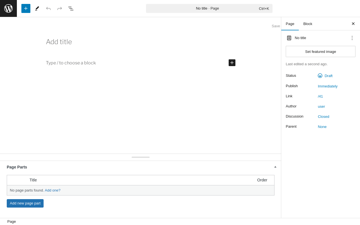360x225 pixels.
Task: Select the Tools pencil icon
Action: (37, 8)
